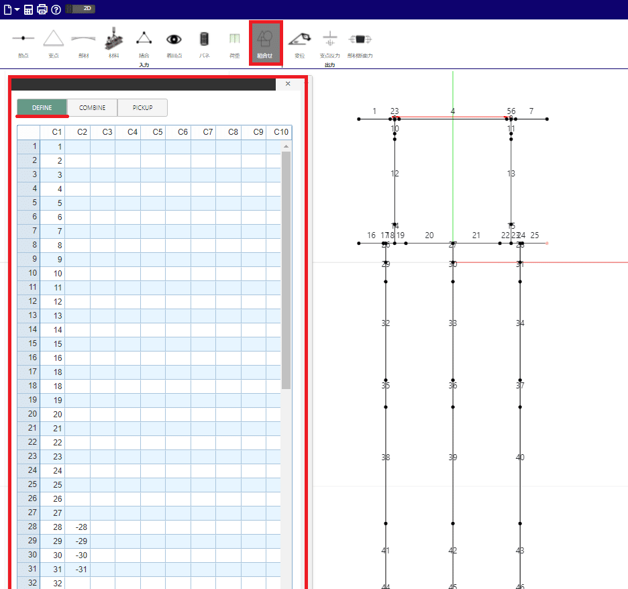Click member label 39 in the frame drawing
This screenshot has width=628, height=589.
453,458
